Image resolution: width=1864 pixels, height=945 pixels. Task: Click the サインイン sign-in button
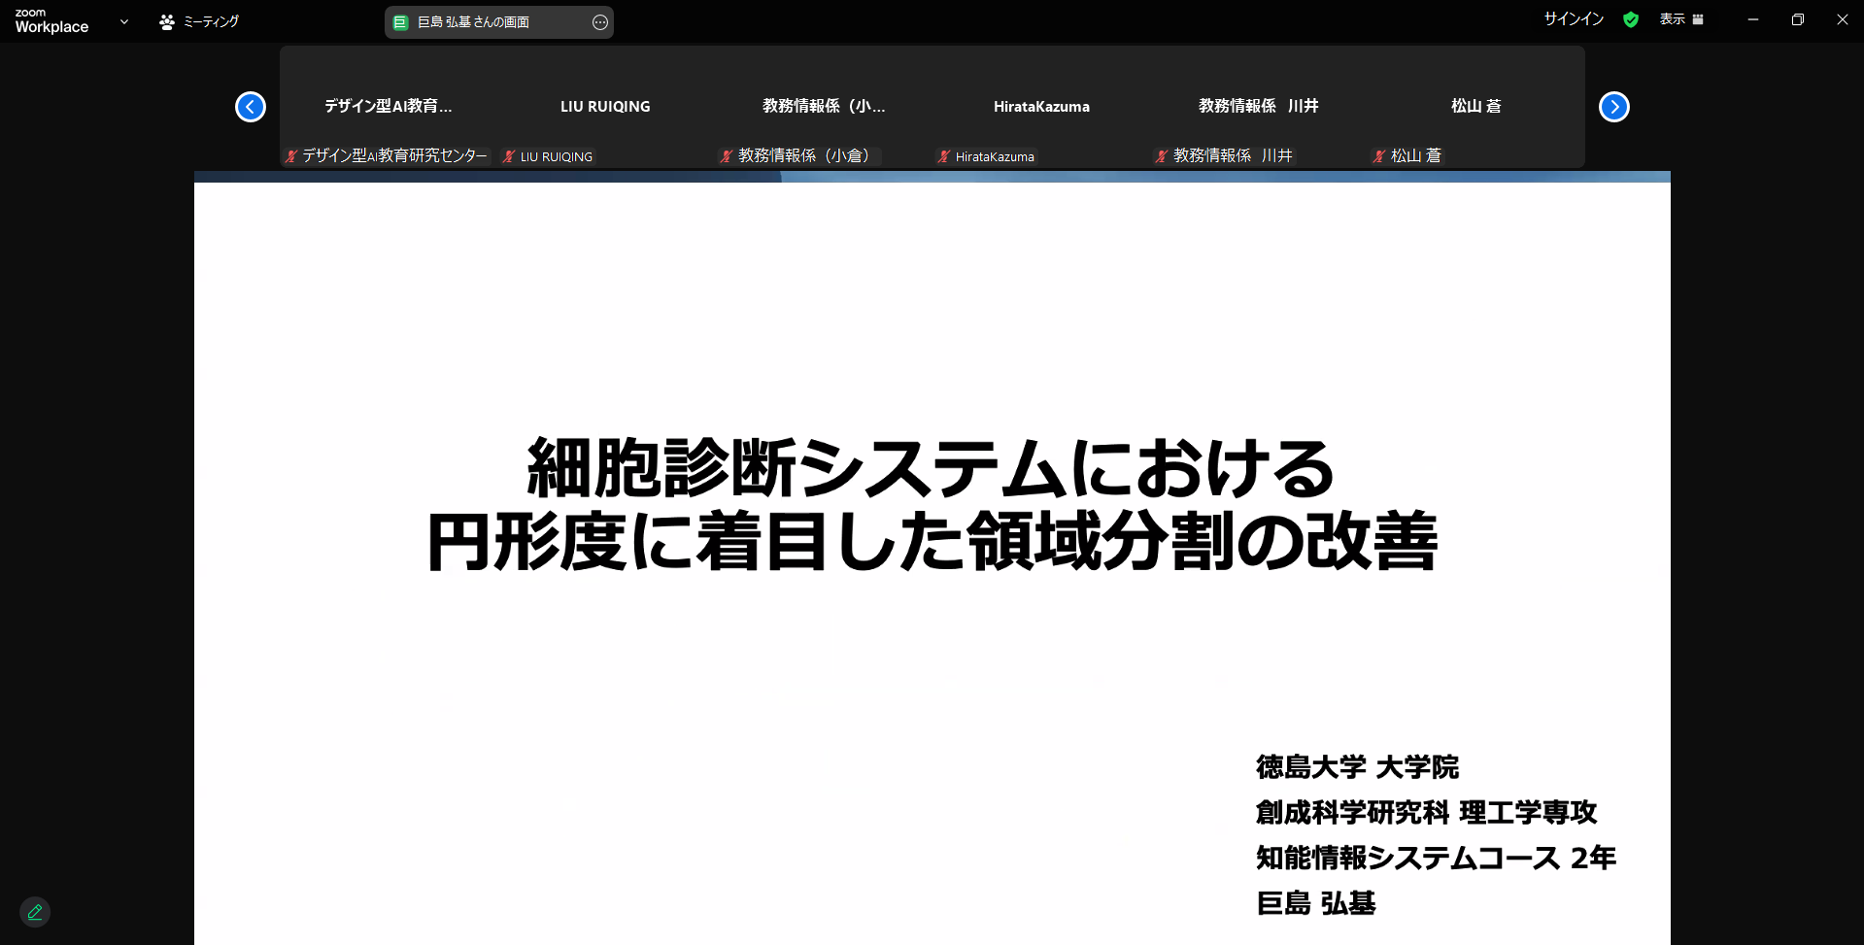click(1572, 17)
